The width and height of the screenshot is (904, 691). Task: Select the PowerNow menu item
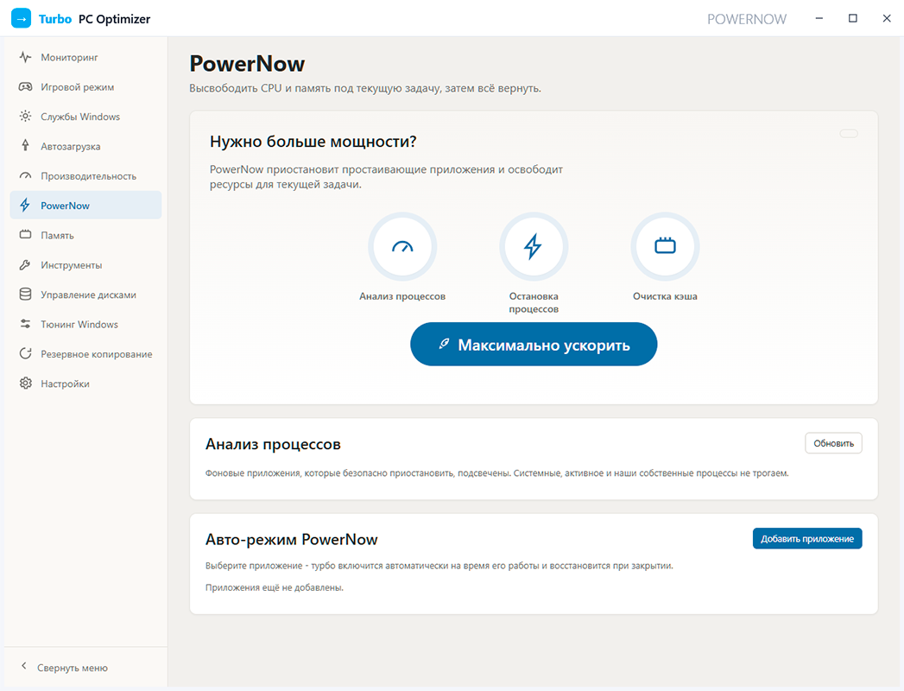85,205
